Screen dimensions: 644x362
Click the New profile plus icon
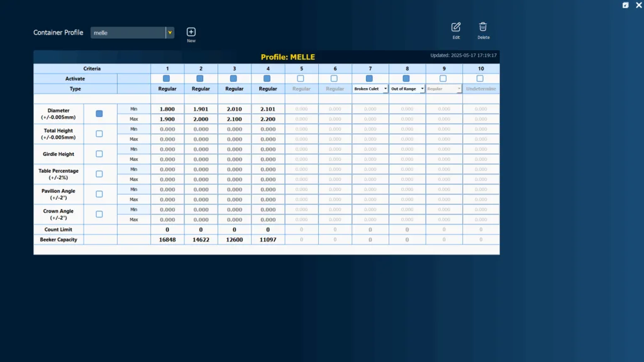tap(191, 32)
